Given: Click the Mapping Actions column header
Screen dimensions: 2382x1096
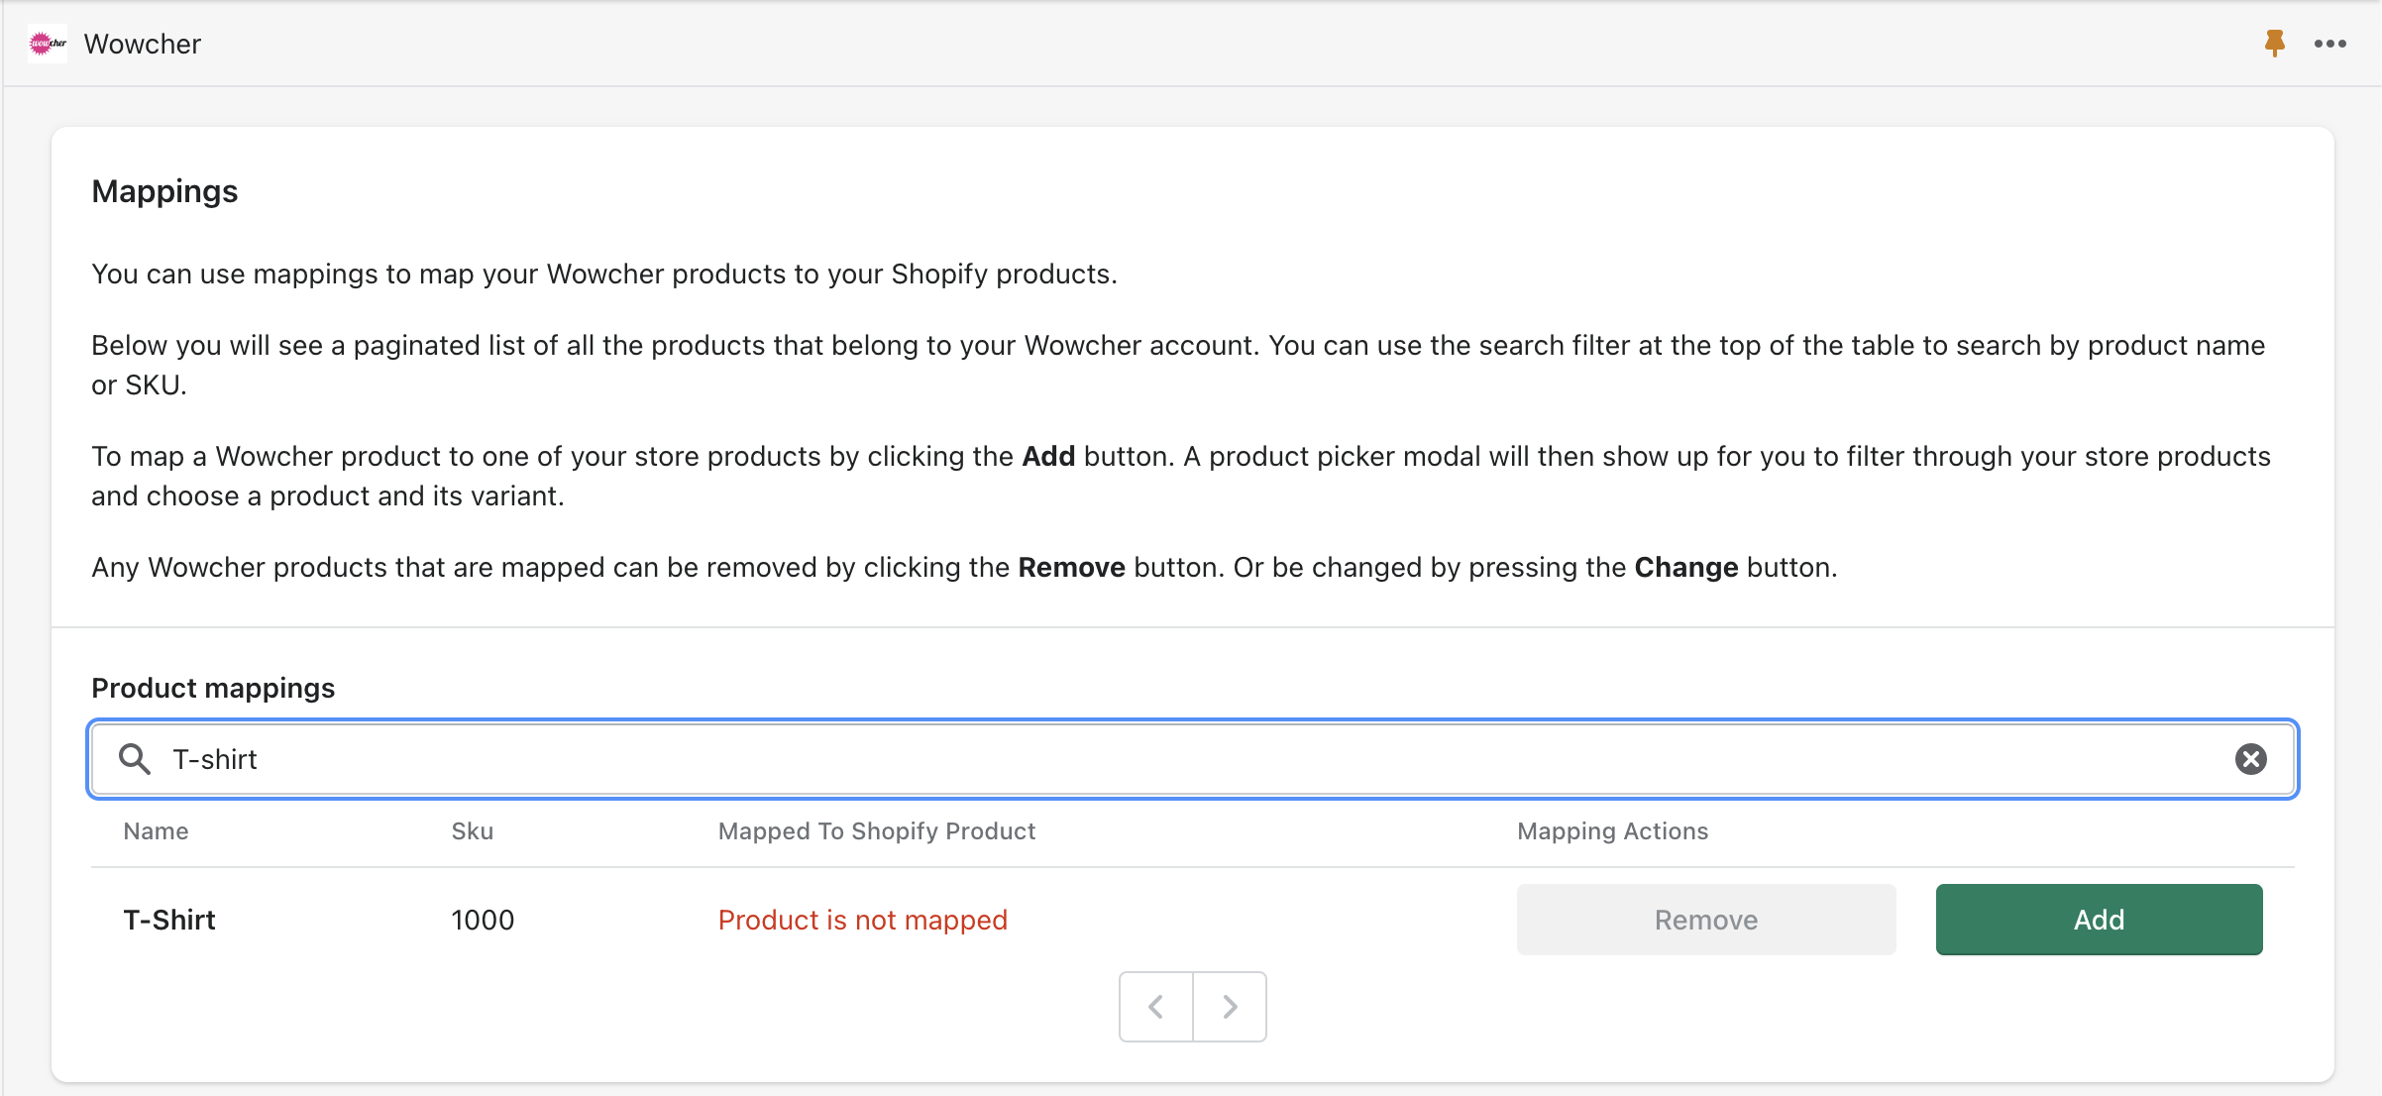Looking at the screenshot, I should [1613, 830].
